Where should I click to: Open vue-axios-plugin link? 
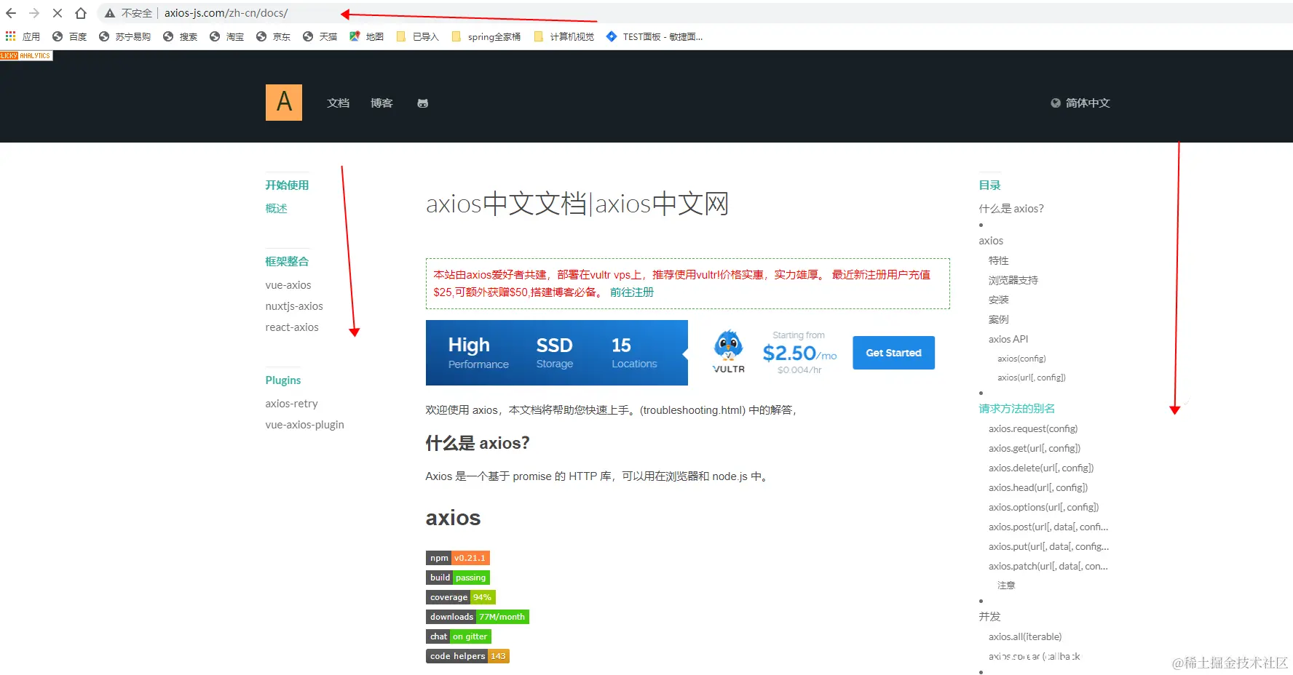tap(305, 425)
